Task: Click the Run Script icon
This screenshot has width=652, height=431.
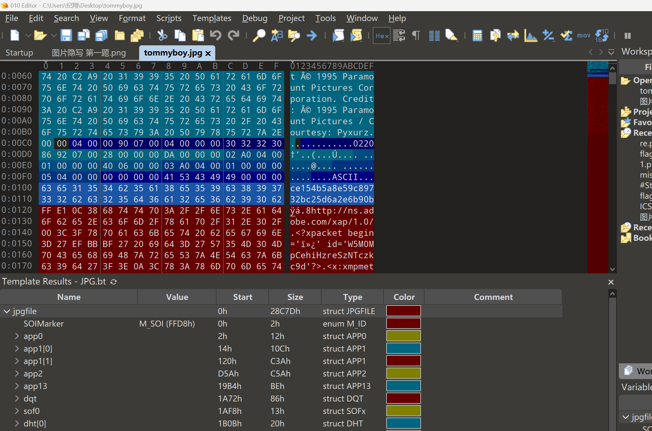Action: [x=338, y=35]
